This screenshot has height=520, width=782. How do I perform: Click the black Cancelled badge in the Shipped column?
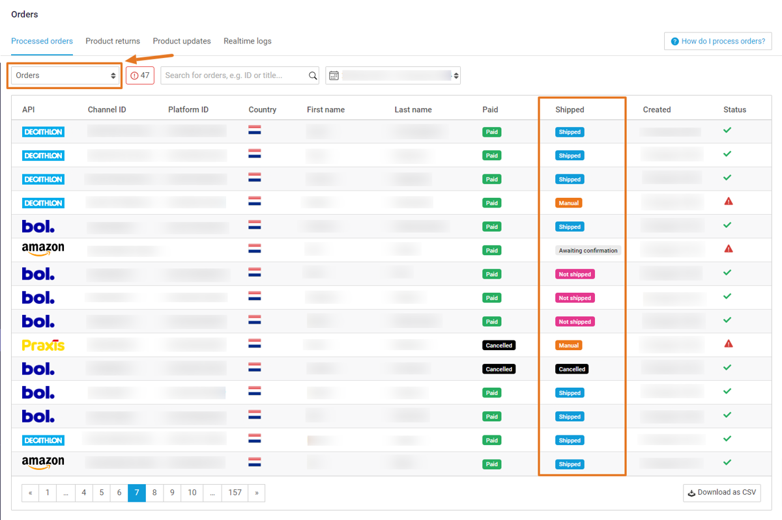[x=572, y=369]
